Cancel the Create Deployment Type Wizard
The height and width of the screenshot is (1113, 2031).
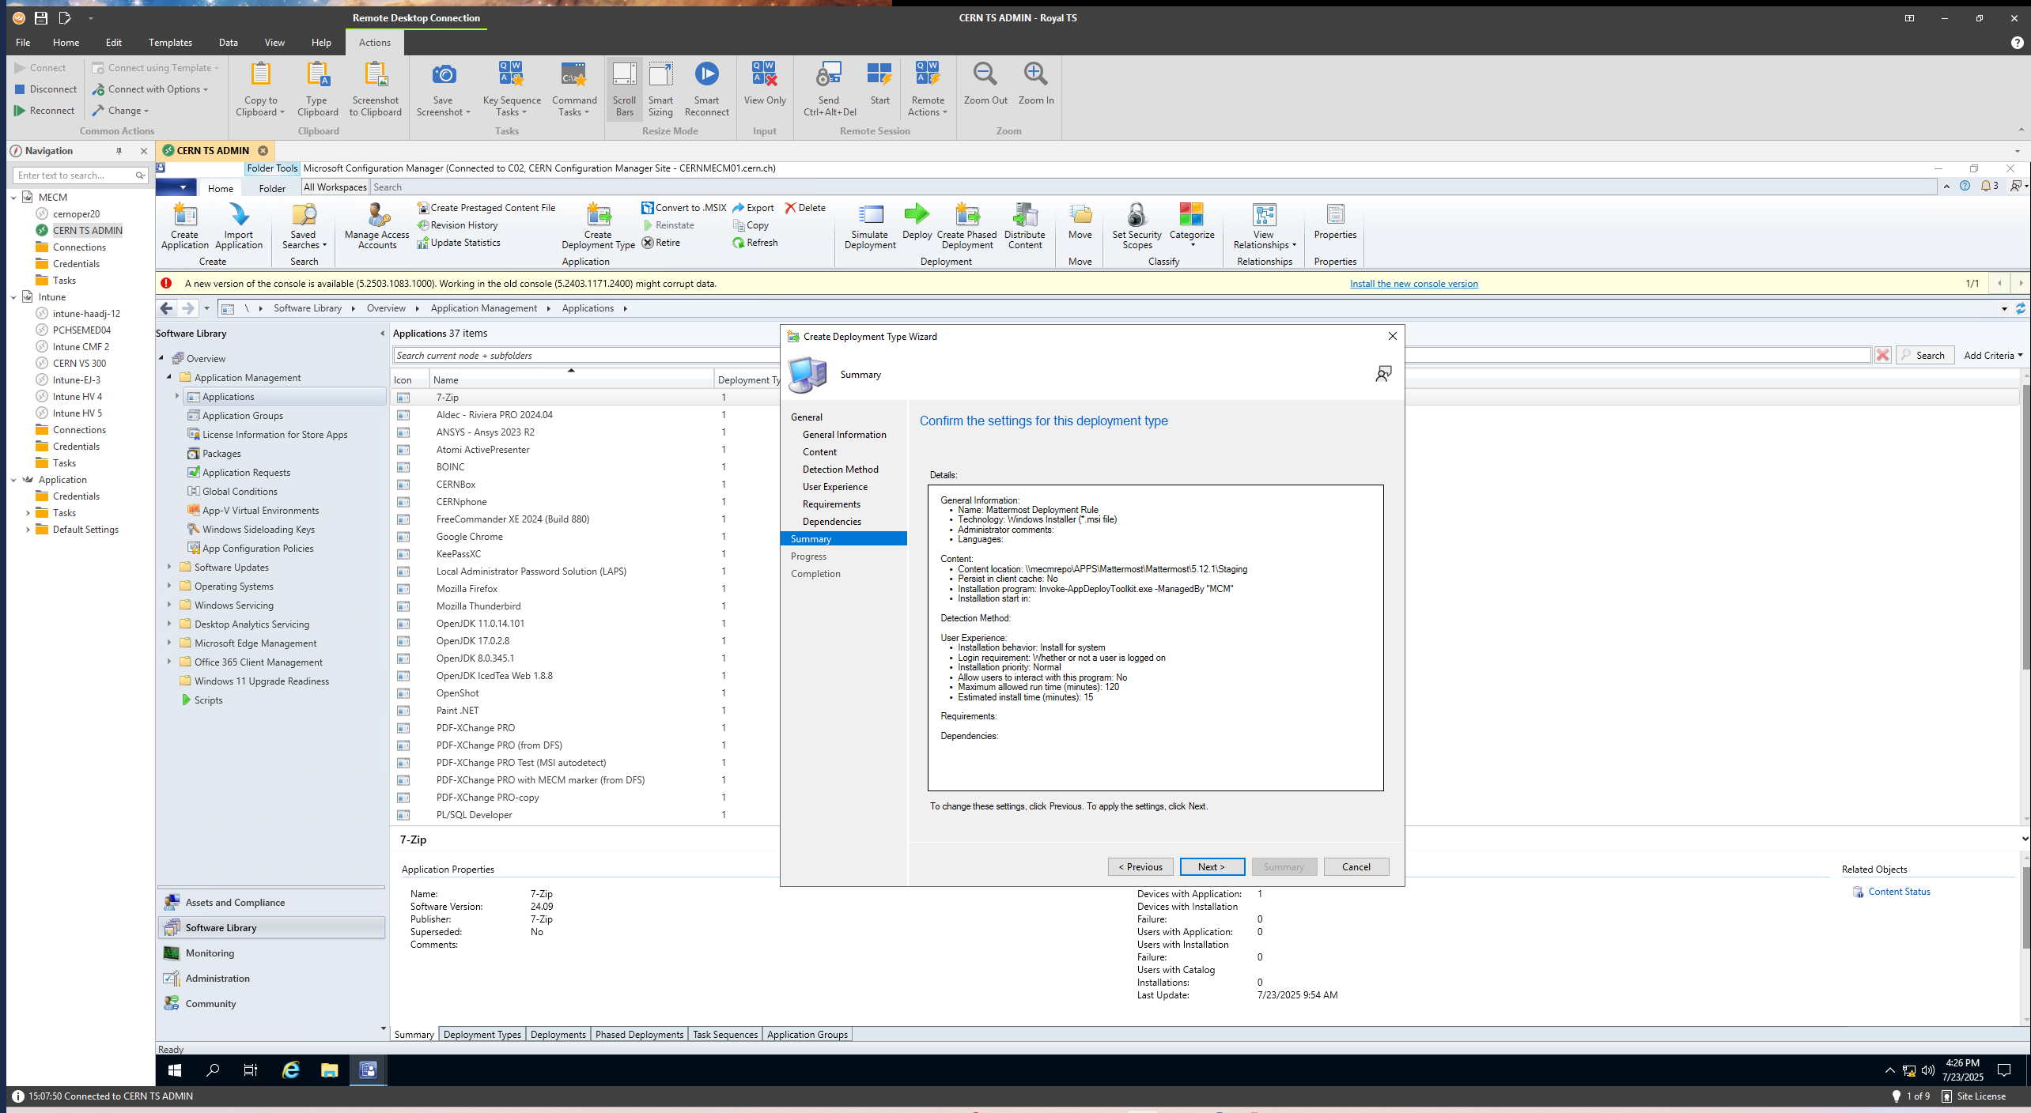coord(1356,866)
